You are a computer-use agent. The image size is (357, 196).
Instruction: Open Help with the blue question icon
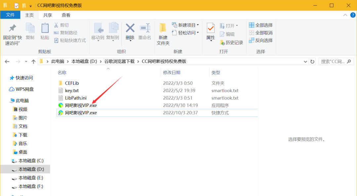click(x=353, y=15)
